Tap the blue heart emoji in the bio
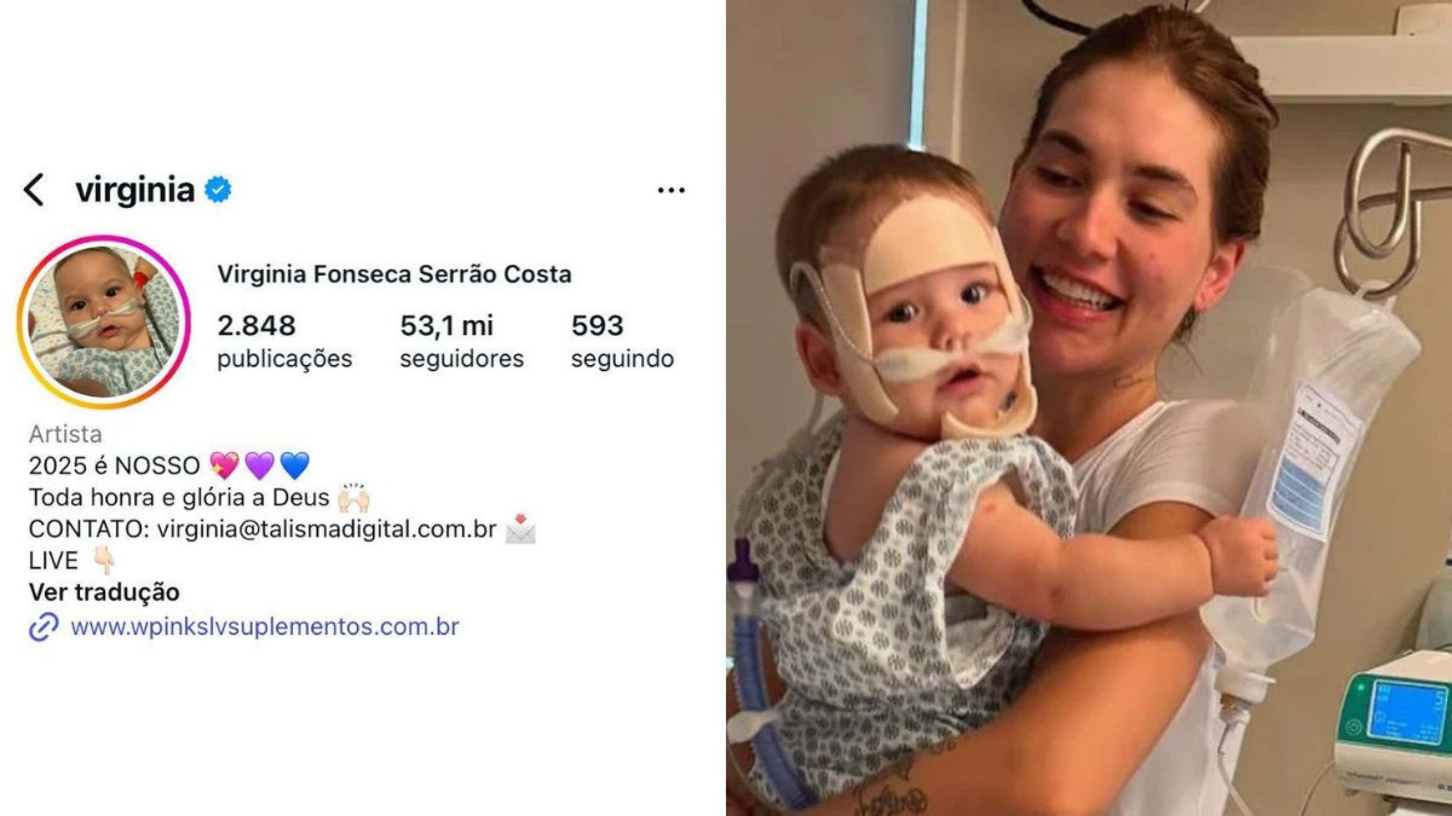This screenshot has width=1452, height=816. (295, 466)
